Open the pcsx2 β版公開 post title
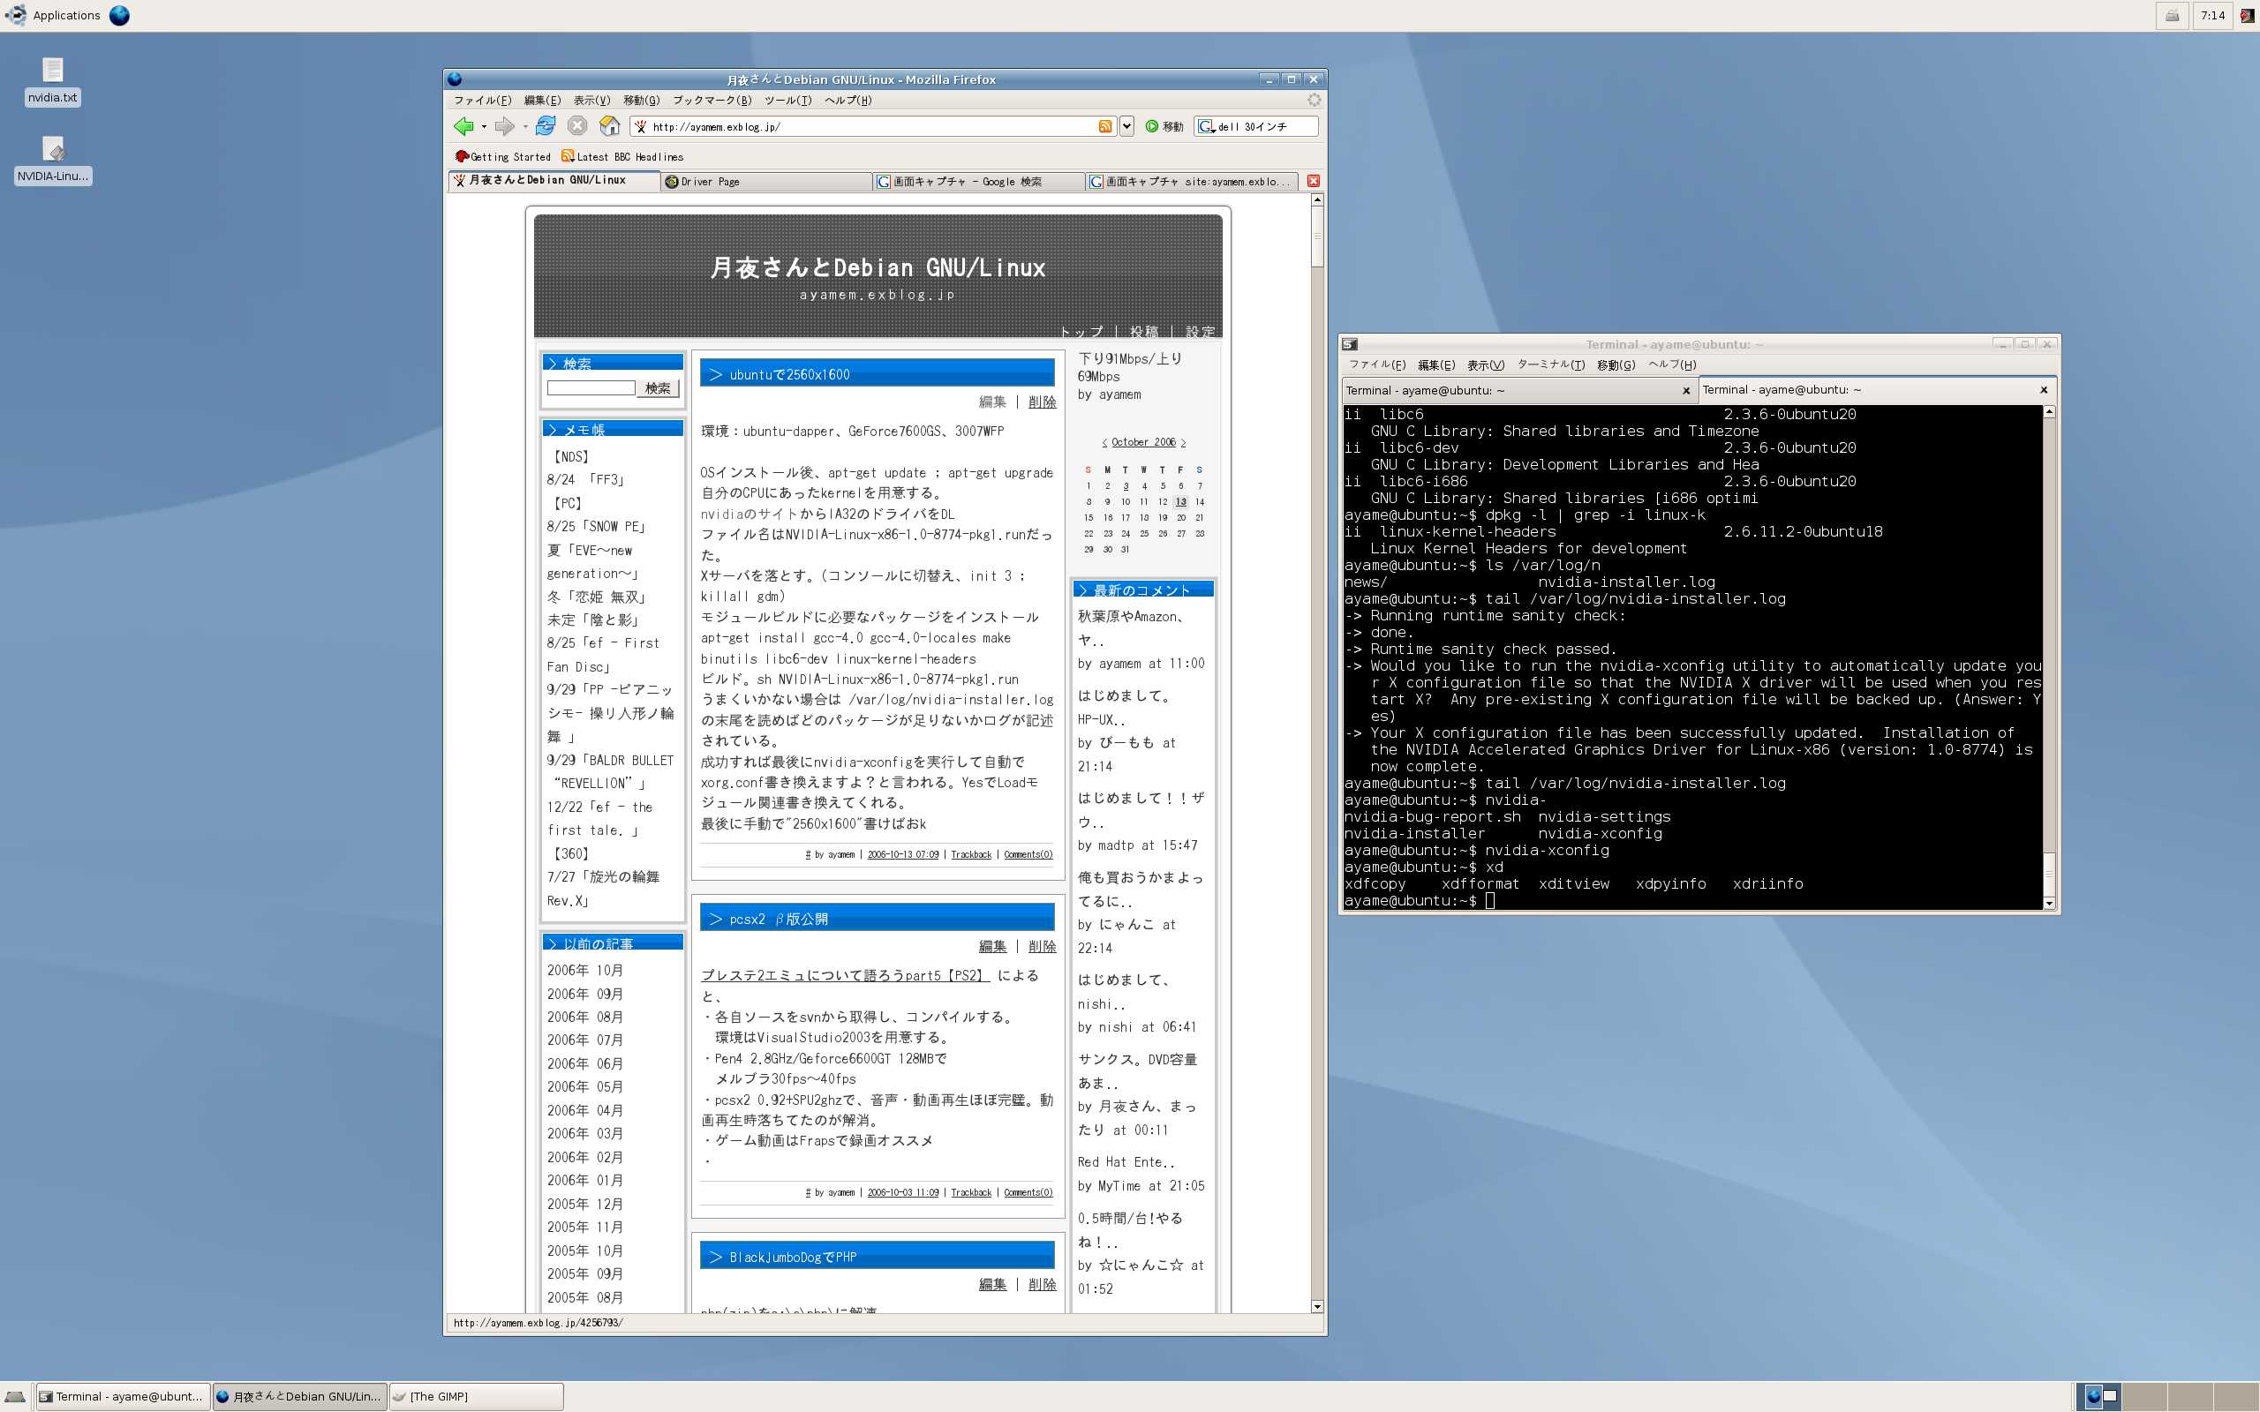The image size is (2260, 1412). (x=779, y=919)
